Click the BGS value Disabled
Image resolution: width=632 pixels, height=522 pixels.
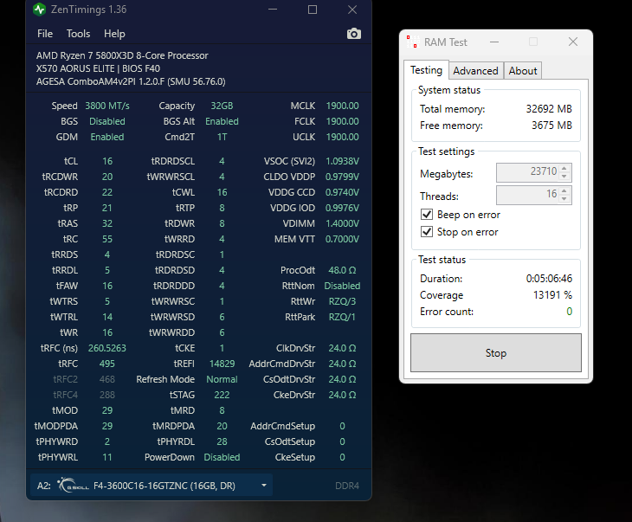107,121
